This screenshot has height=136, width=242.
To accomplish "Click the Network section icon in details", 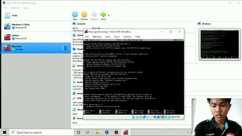I will pos(74,93).
